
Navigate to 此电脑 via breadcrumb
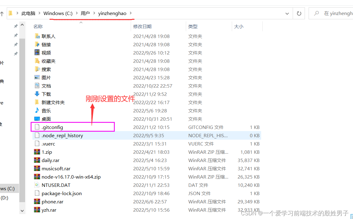pyautogui.click(x=28, y=13)
